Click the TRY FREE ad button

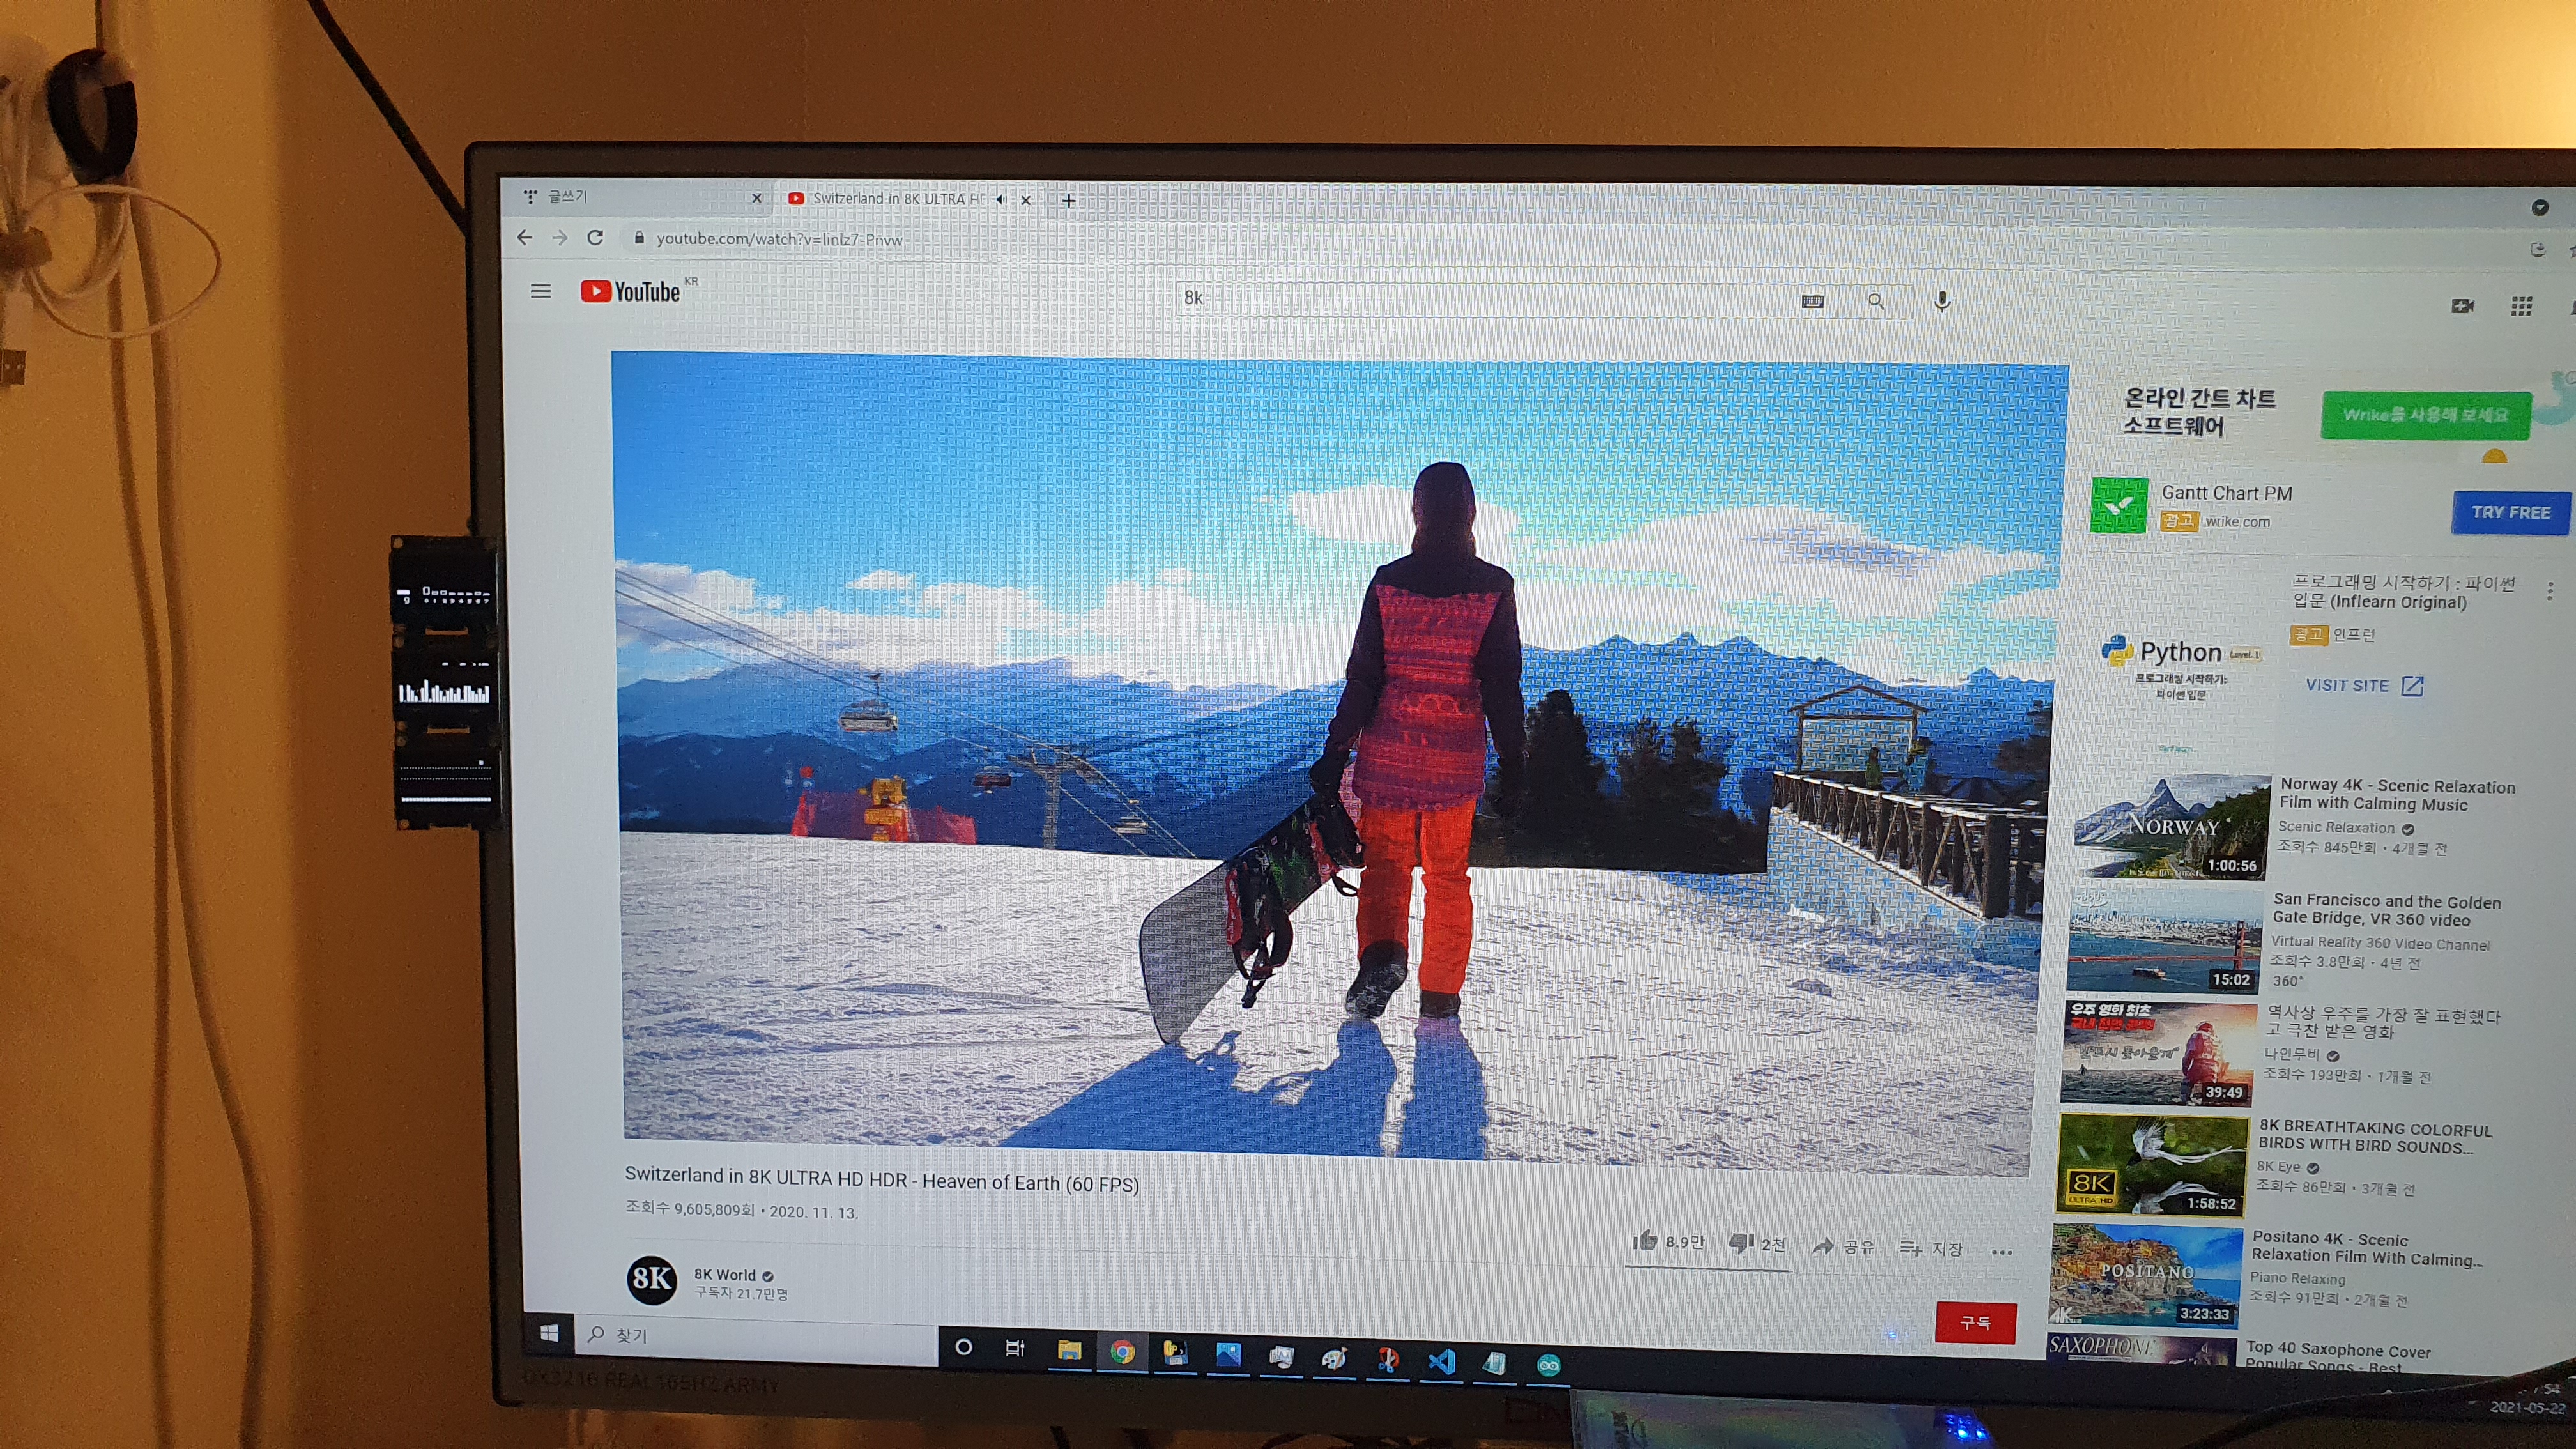coord(2510,512)
